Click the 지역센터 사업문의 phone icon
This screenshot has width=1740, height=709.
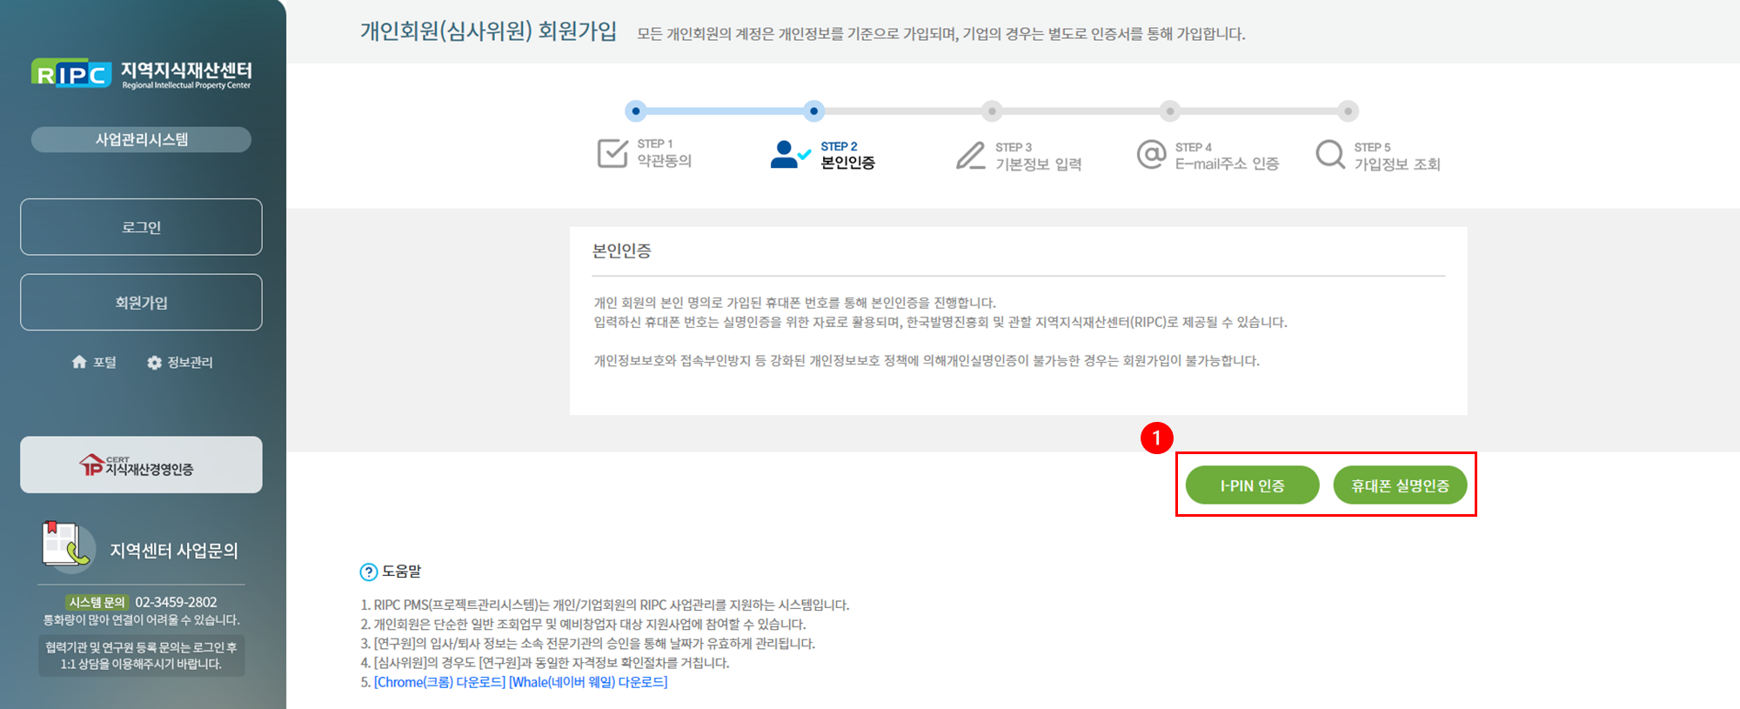[68, 547]
